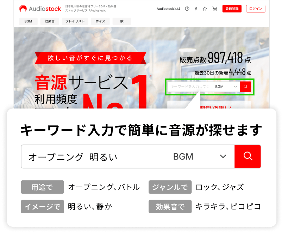Click the ログイン button

[x=256, y=9]
